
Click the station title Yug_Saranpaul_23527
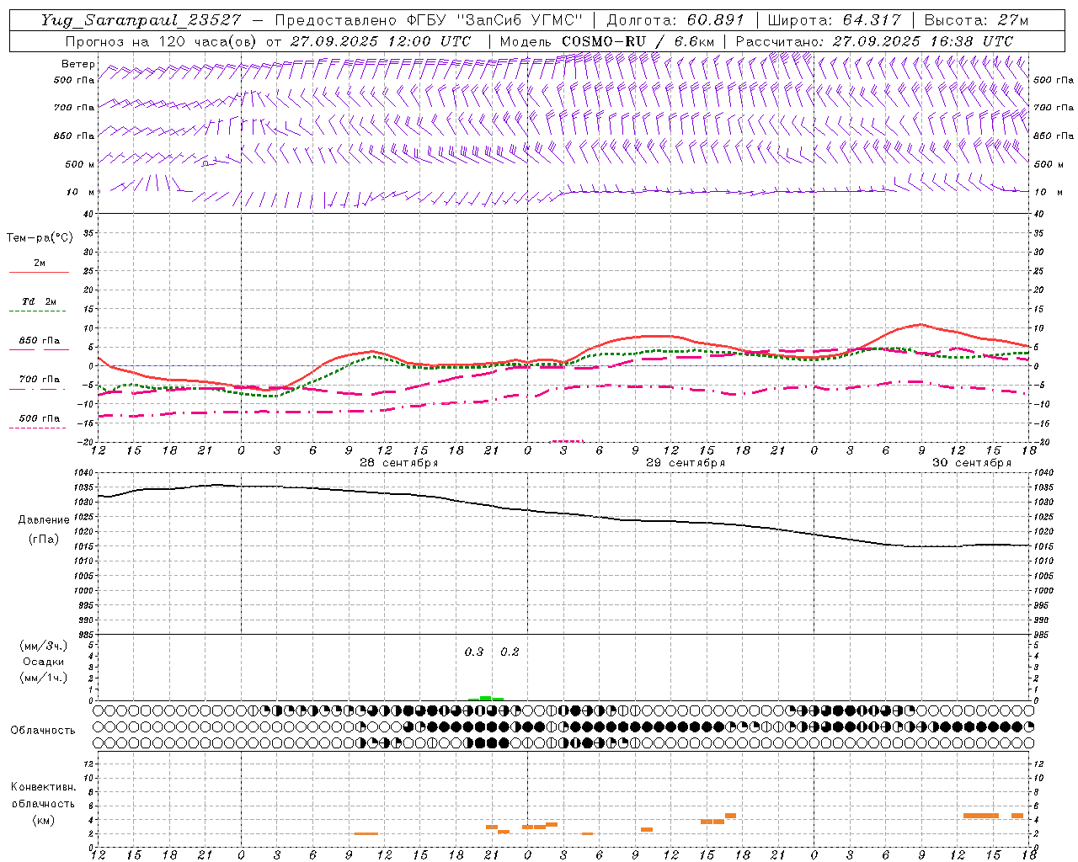tap(141, 20)
